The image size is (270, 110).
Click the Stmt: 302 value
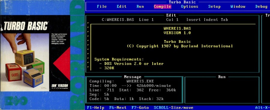(131, 90)
